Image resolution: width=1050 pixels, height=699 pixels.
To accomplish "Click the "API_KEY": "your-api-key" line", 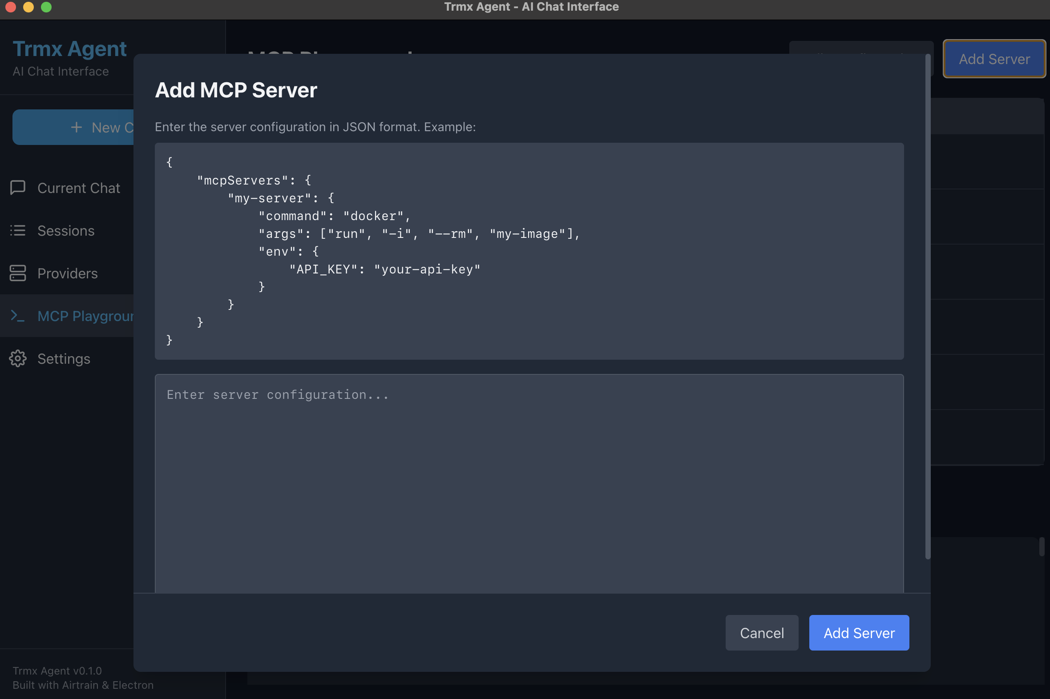I will (384, 269).
